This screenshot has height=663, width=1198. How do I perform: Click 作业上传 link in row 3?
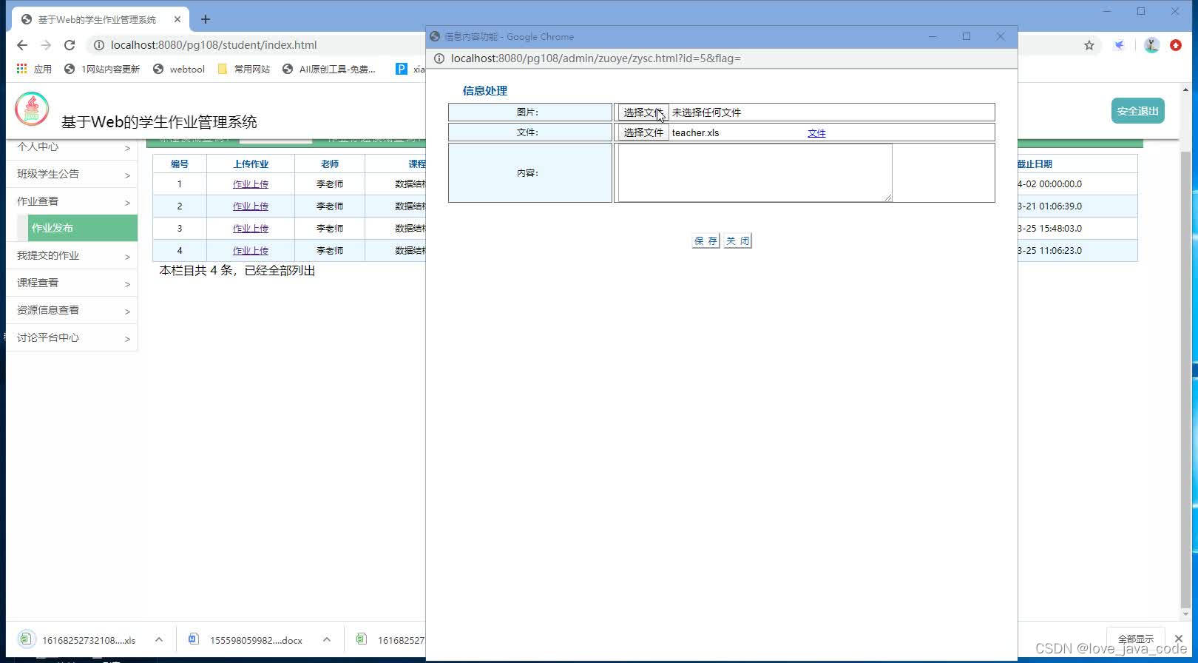[x=251, y=229]
